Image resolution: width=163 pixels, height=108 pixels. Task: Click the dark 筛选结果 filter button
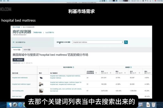(18, 60)
